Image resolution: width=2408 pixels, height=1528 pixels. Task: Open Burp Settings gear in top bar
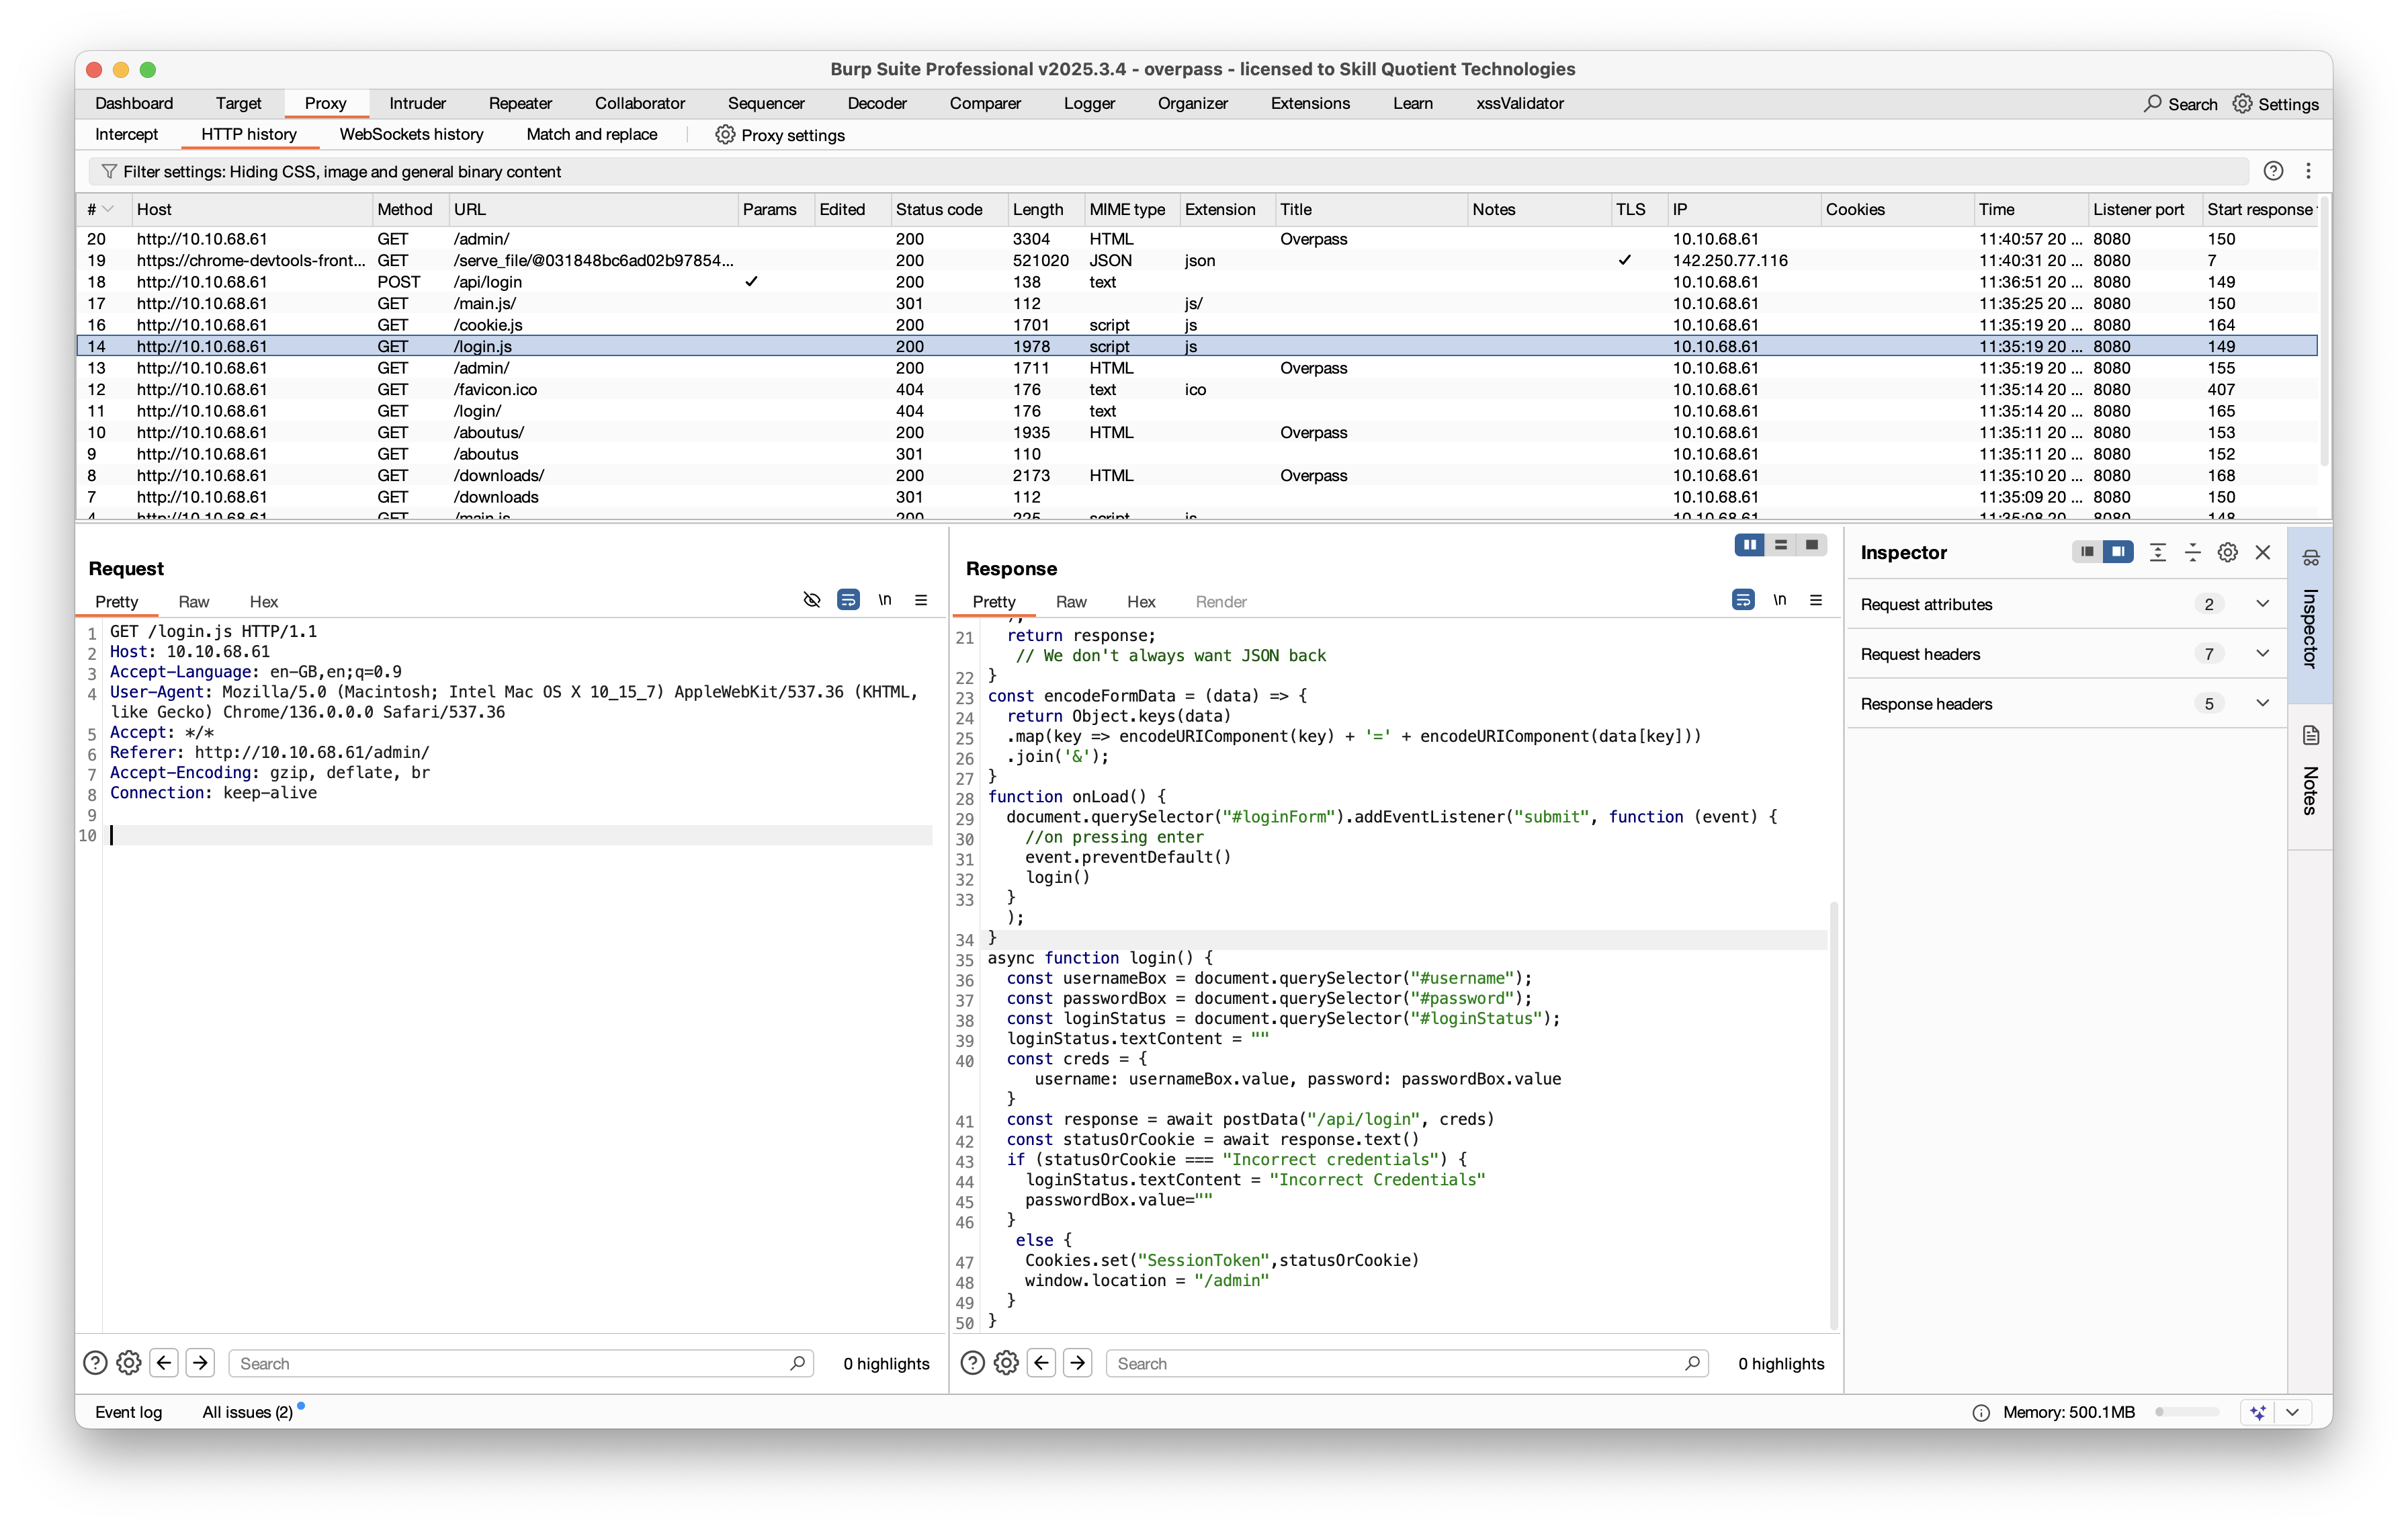2242,103
